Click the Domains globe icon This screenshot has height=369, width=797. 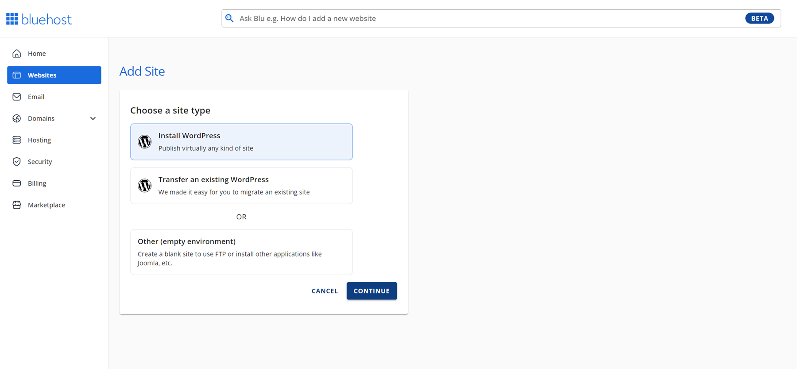[x=17, y=118]
